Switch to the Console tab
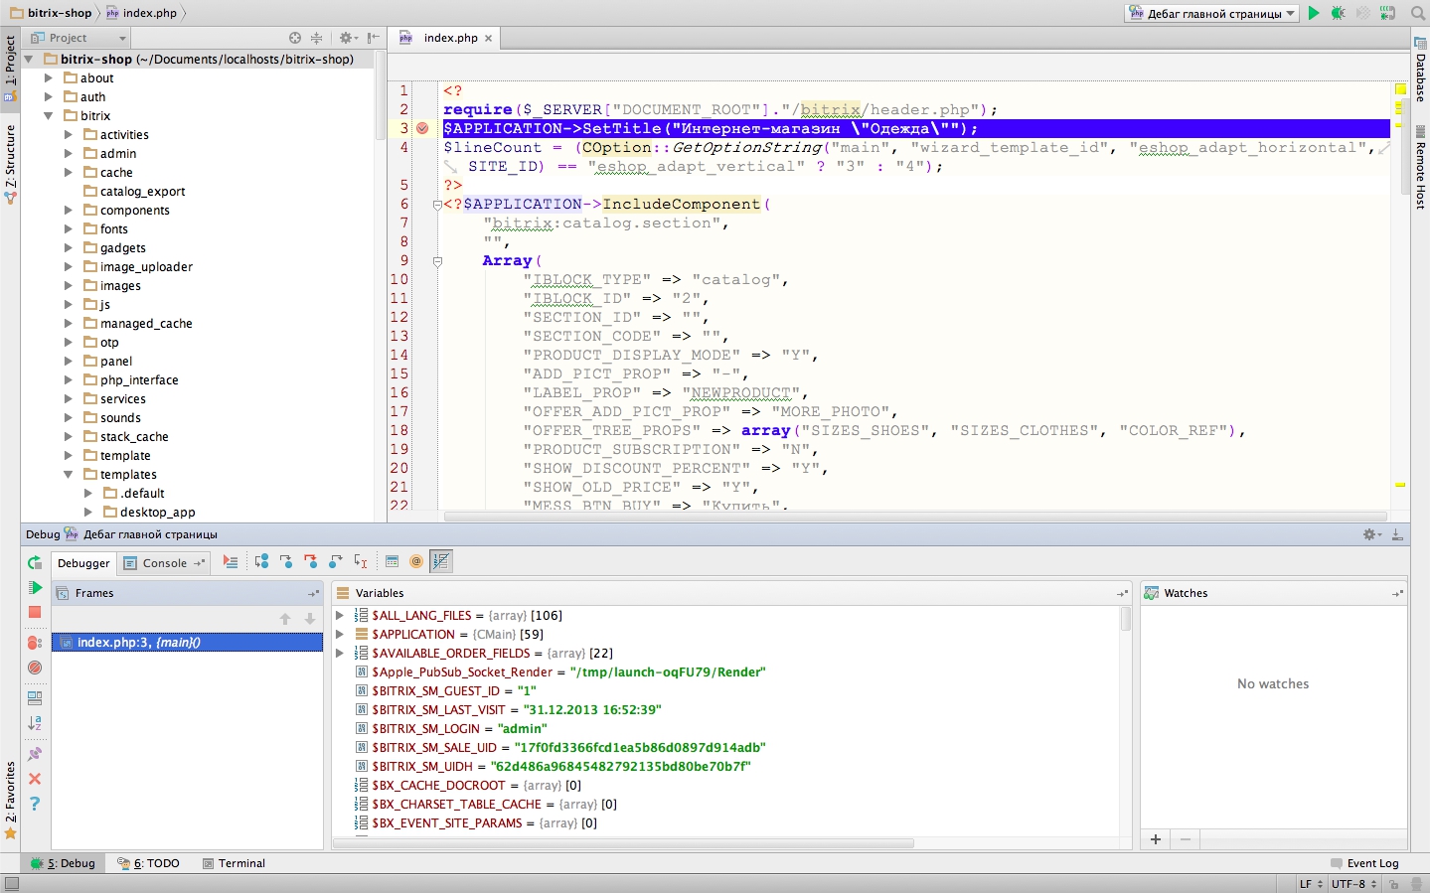Viewport: 1430px width, 893px height. click(164, 563)
